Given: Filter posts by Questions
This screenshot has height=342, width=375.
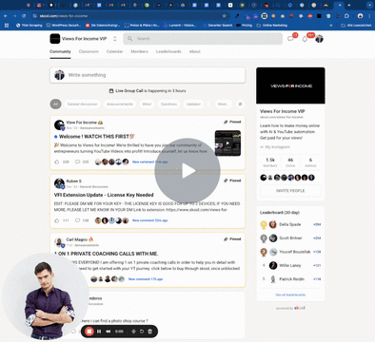Looking at the screenshot, I should (x=168, y=104).
